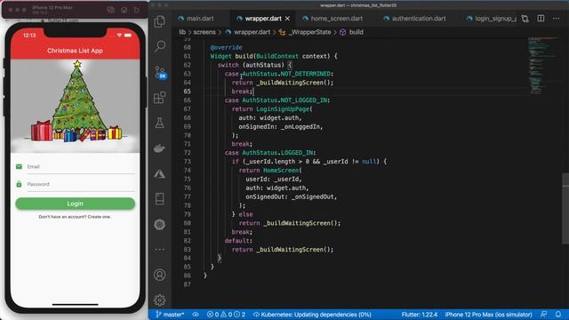Screen dimensions: 569x320
Task: Click the feedback icon in status bar
Action: (543, 315)
